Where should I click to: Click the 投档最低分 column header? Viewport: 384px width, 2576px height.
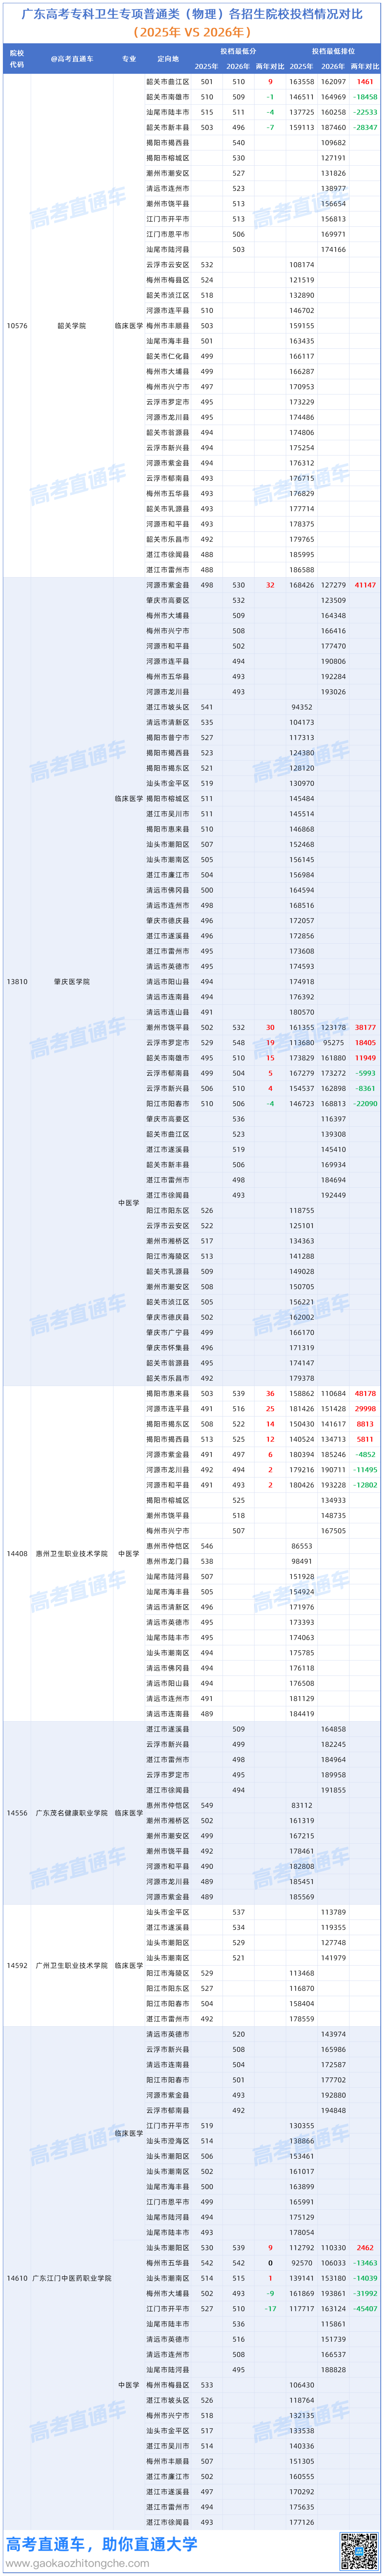238,51
